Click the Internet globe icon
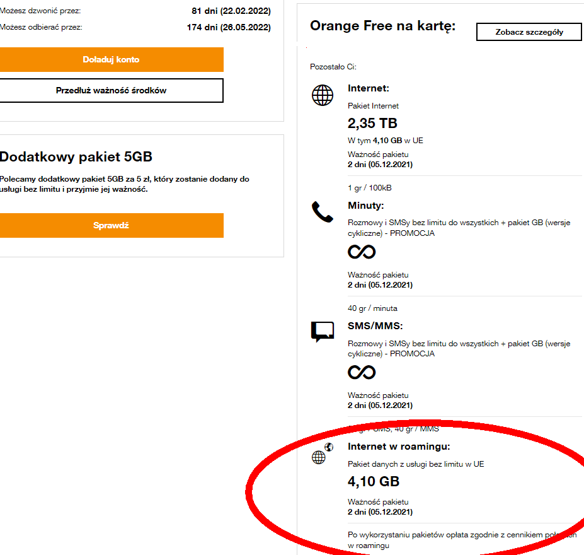This screenshot has width=584, height=555. click(323, 95)
